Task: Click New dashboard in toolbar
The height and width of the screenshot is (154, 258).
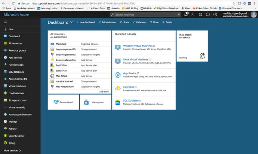Action: (85, 22)
